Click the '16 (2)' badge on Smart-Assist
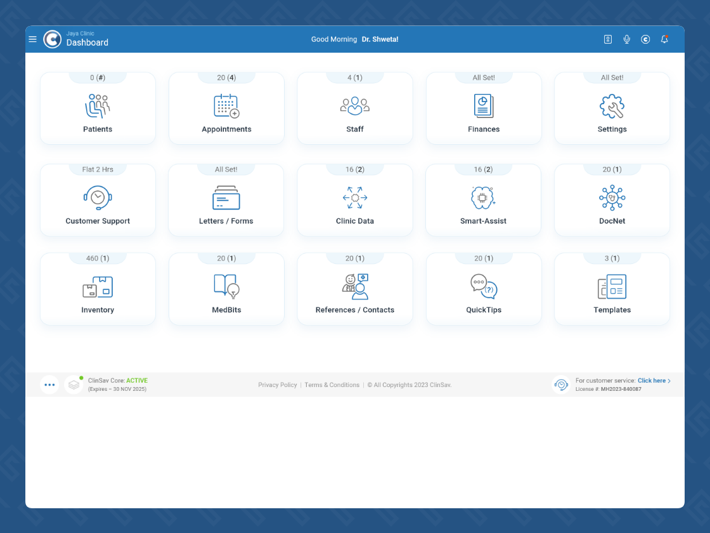710x533 pixels. coord(483,169)
